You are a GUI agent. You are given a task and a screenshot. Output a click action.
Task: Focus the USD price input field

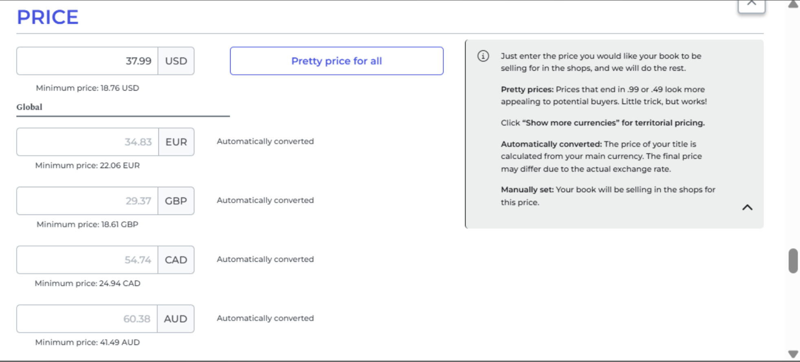87,61
